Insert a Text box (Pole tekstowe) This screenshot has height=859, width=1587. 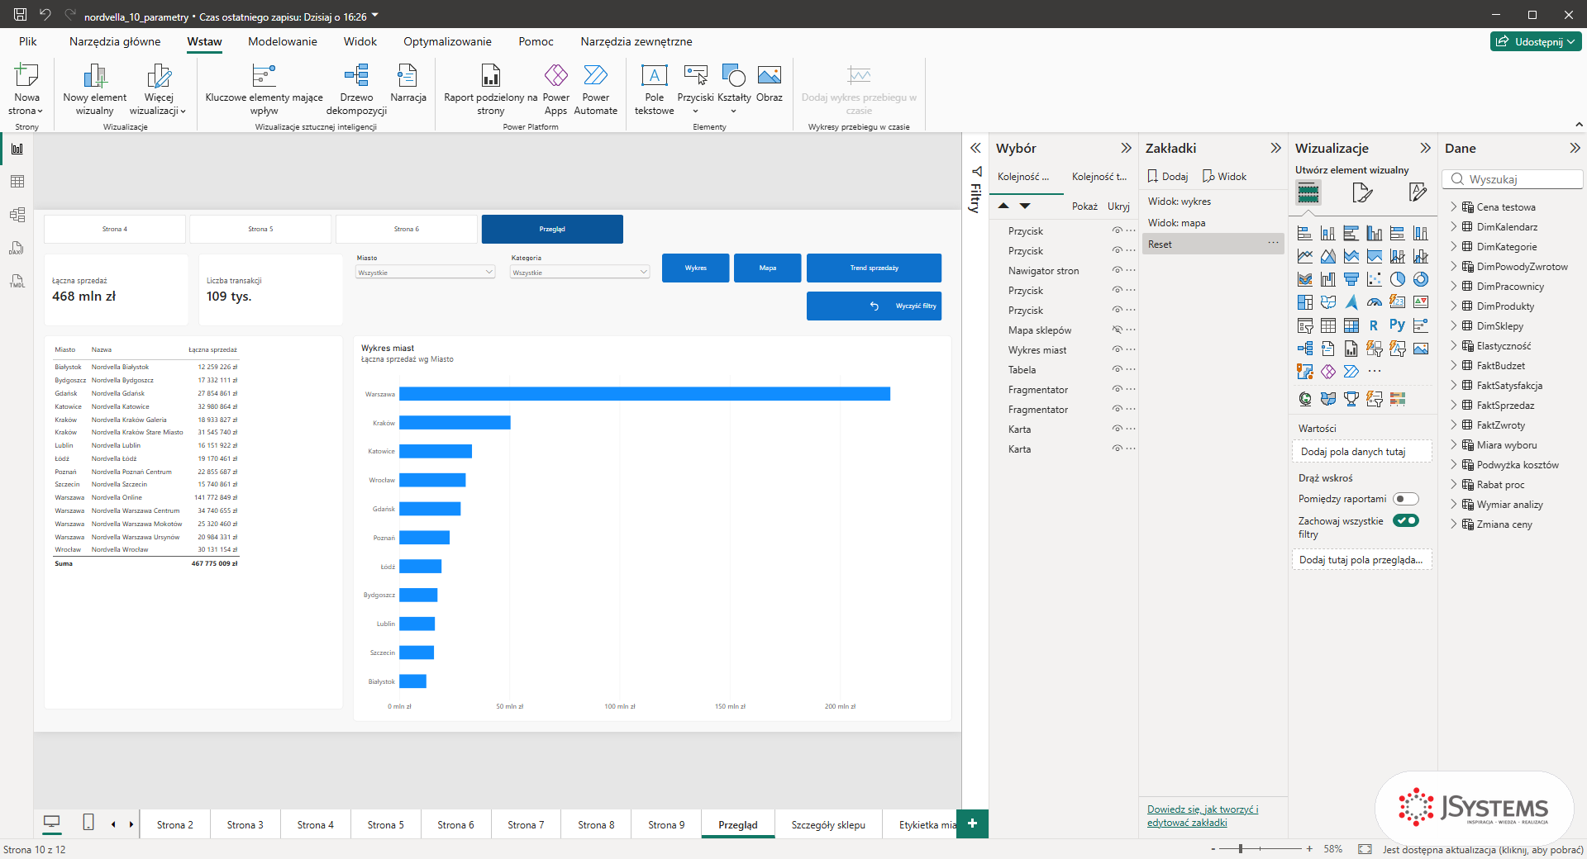pos(654,89)
